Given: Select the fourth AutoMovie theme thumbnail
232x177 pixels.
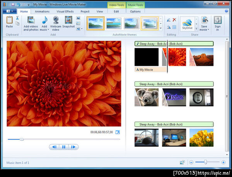Looking at the screenshot, I should tap(149, 24).
